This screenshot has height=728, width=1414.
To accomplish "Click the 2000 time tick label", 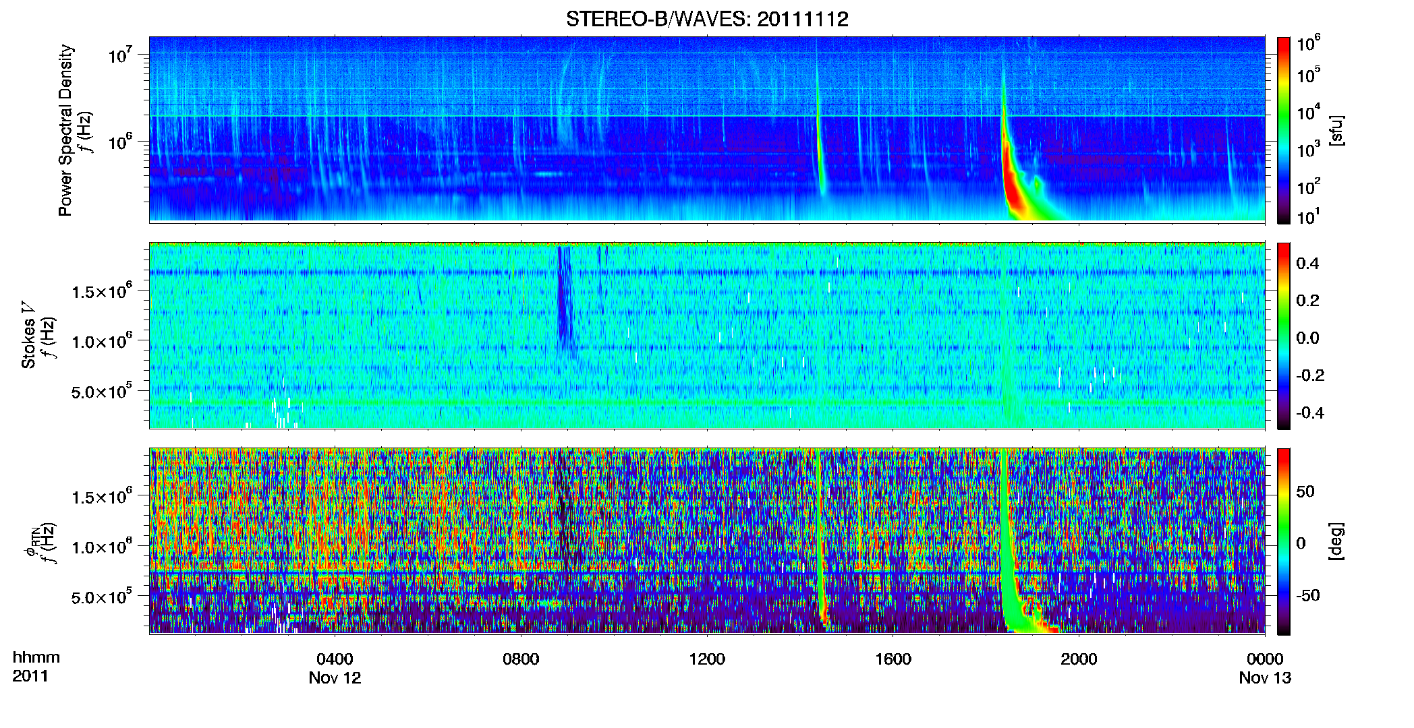I will click(x=1079, y=659).
